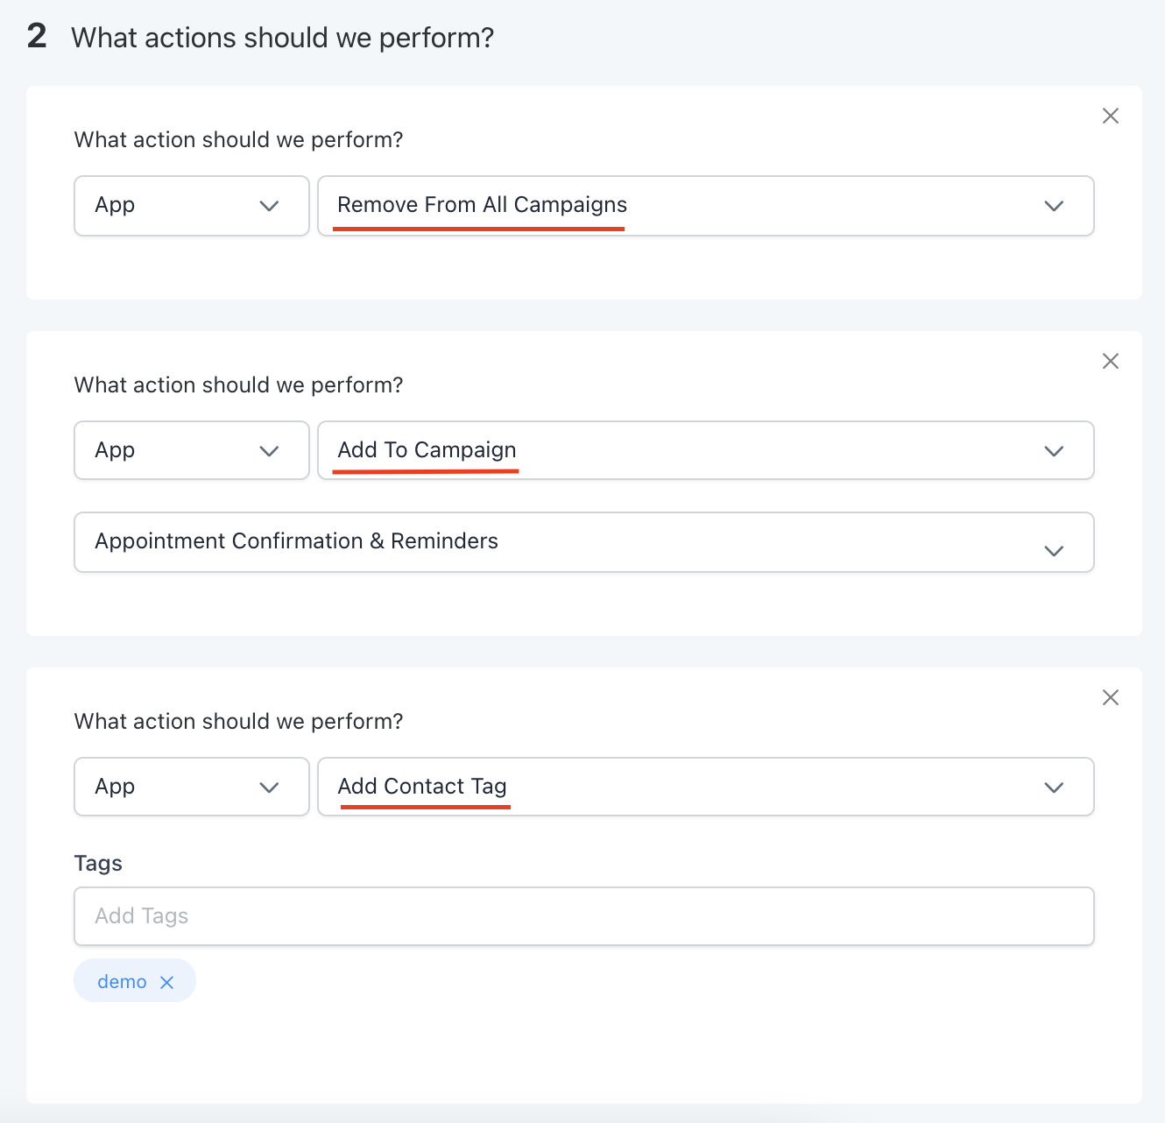Click chevron of App selector beside Remove From All Campaigns
This screenshot has width=1165, height=1123.
(269, 206)
